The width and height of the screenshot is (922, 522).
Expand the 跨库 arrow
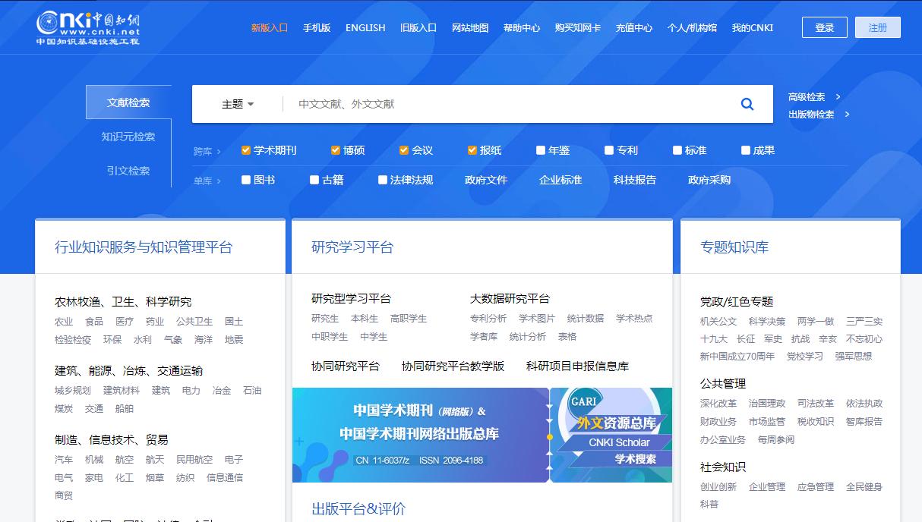[219, 152]
